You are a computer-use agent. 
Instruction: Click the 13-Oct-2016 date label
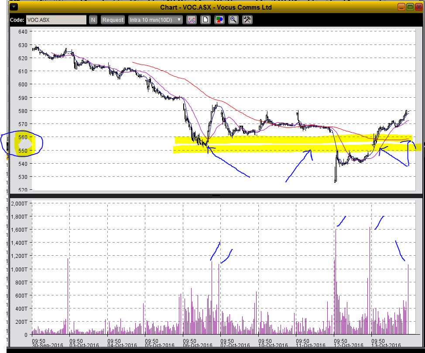click(386, 346)
